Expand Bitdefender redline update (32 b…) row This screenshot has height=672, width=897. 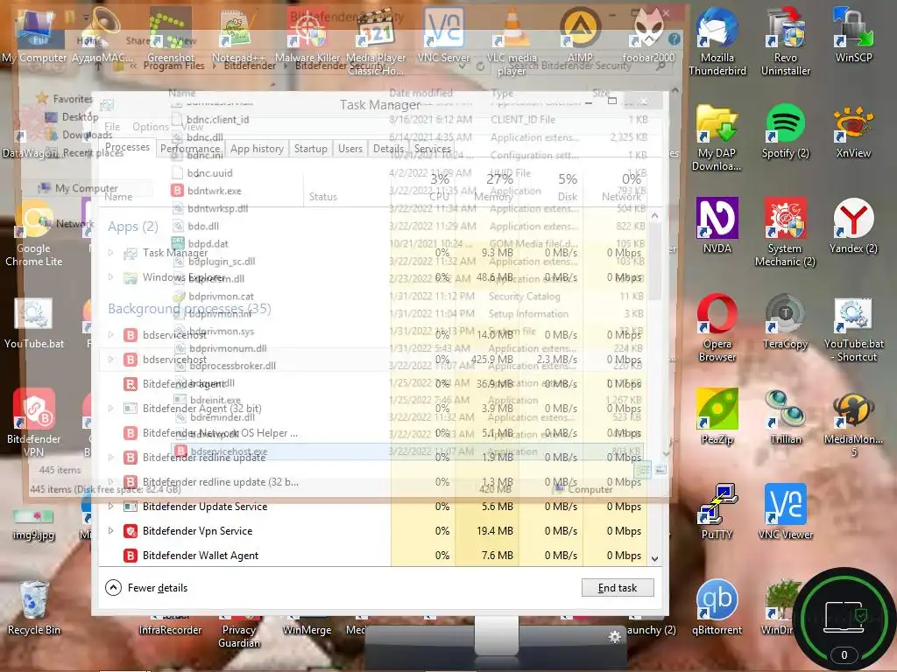click(111, 482)
